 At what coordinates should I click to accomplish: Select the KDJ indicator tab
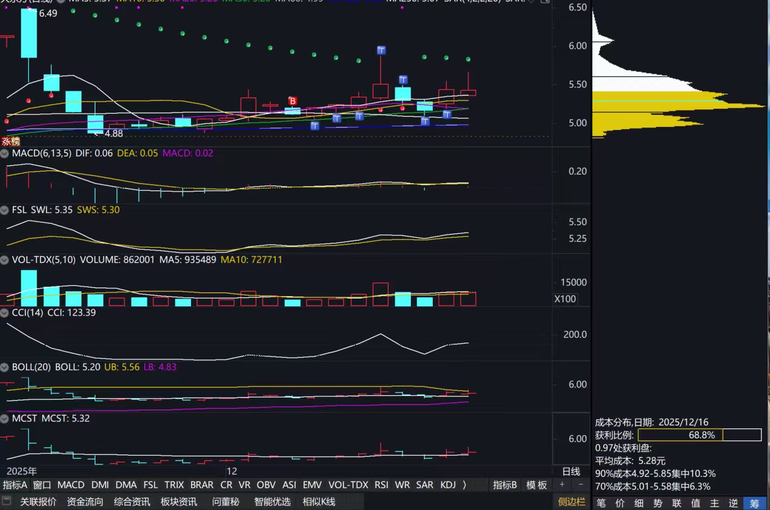(448, 485)
